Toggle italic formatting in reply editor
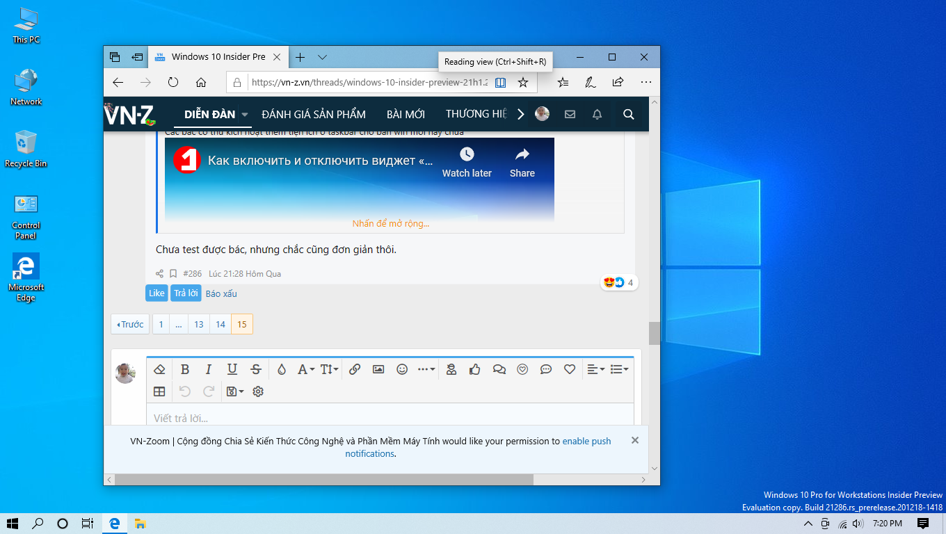This screenshot has width=946, height=534. click(208, 369)
